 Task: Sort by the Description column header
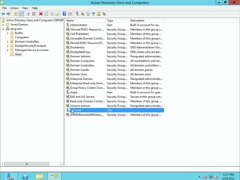pyautogui.click(x=146, y=20)
